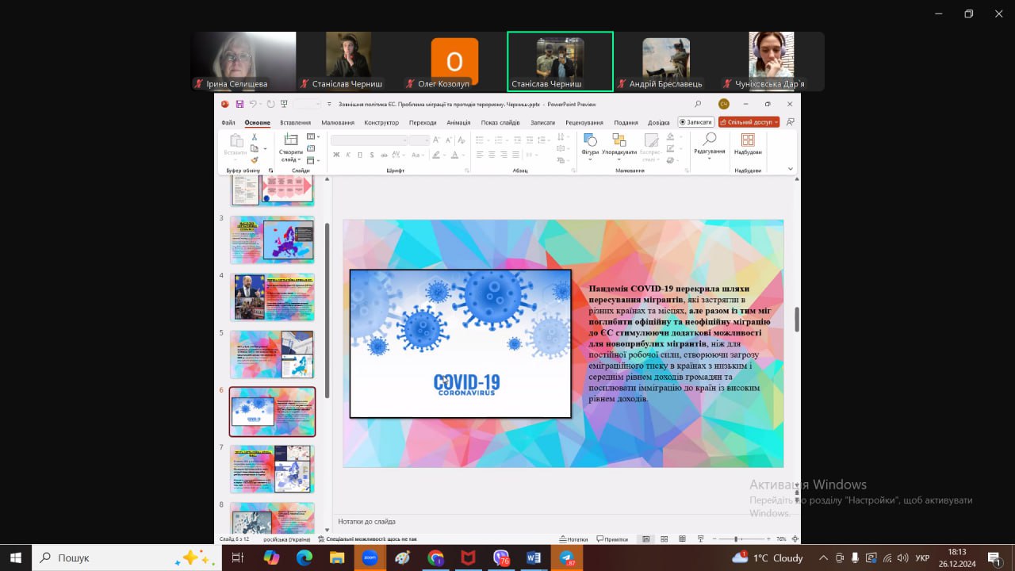Select slide 7 thumbnail

tap(272, 469)
